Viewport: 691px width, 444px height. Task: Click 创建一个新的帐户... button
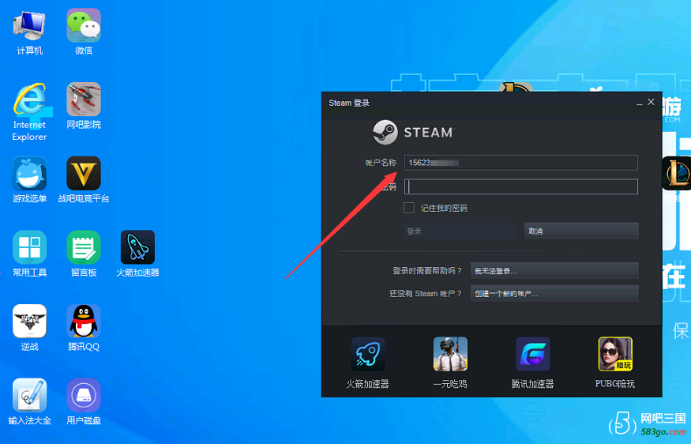(554, 293)
